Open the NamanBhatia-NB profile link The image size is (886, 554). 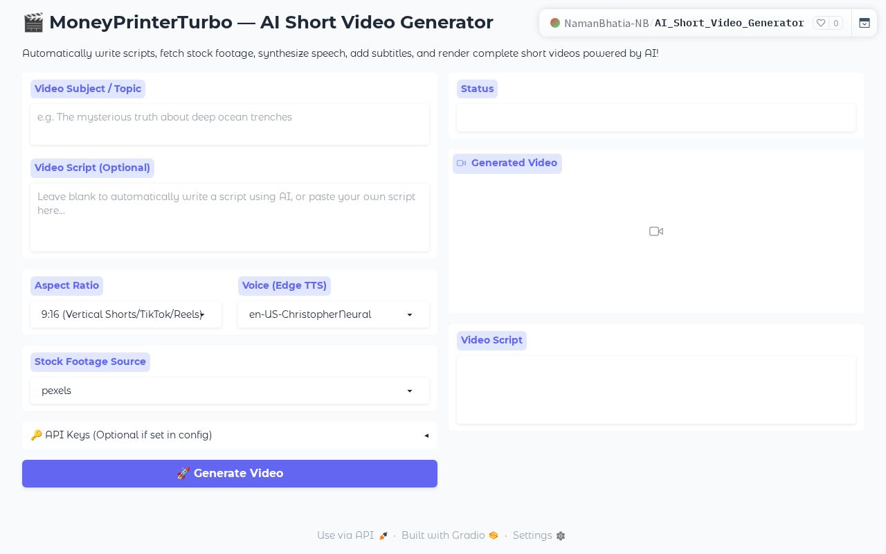pyautogui.click(x=606, y=23)
